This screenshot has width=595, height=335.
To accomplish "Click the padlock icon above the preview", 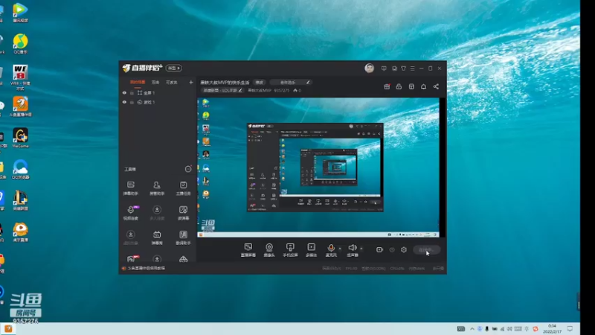I will [399, 86].
